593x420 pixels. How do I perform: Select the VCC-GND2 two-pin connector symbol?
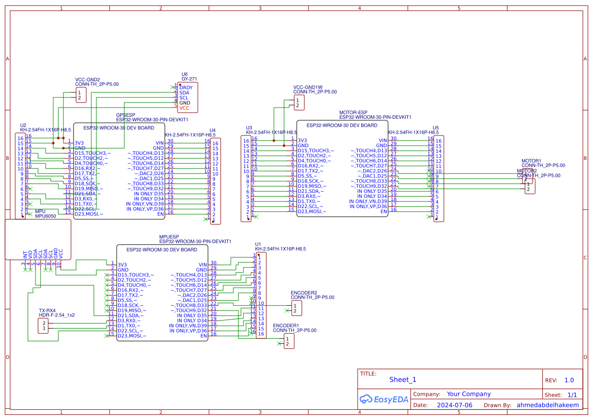(81, 95)
